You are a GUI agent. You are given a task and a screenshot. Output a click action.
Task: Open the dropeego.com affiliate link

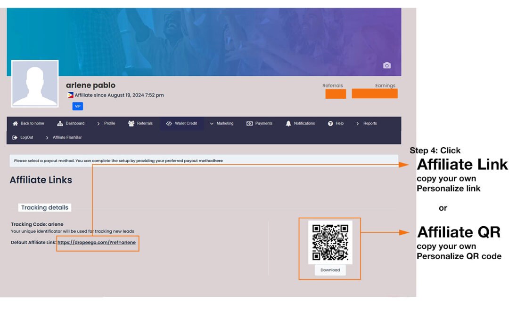[97, 243]
